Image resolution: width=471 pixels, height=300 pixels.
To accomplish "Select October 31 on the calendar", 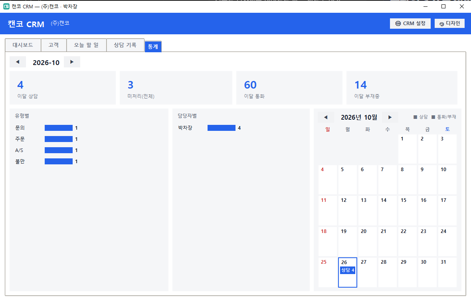I will pyautogui.click(x=447, y=272).
